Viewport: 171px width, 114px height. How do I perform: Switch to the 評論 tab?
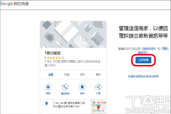coord(67,75)
